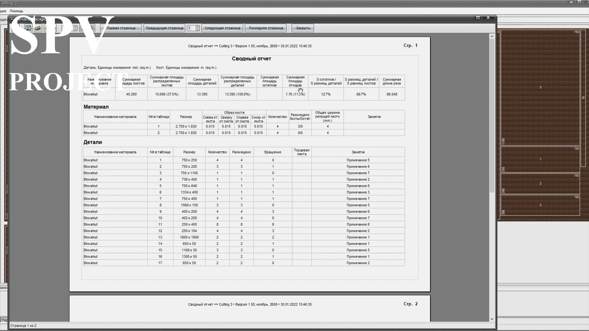
Task: Click the 1800 x 1900 size cell
Action: click(x=188, y=237)
